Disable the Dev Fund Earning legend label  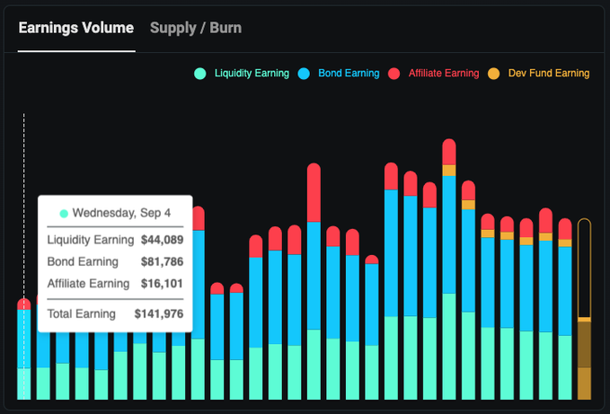[548, 74]
